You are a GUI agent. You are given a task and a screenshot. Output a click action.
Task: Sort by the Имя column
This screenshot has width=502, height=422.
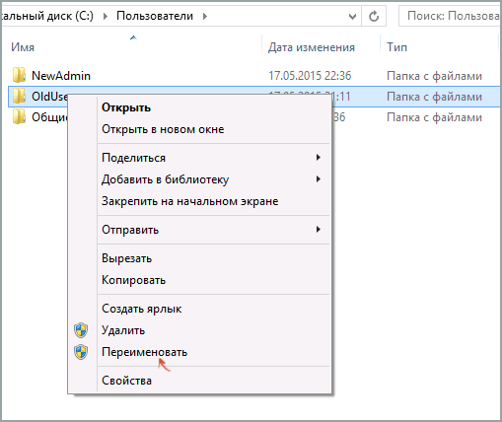(23, 47)
